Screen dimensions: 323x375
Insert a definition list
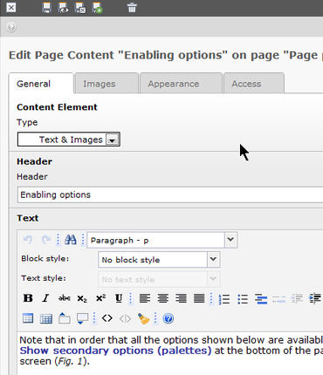point(261,299)
